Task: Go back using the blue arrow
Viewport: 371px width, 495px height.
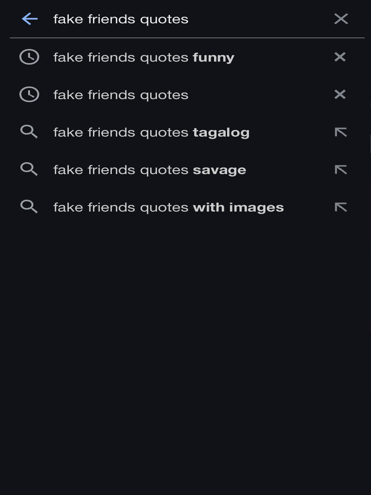Action: (x=29, y=19)
